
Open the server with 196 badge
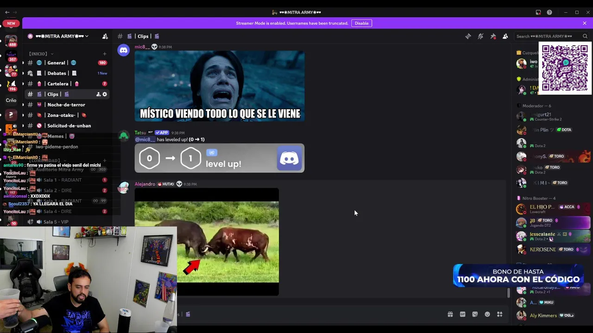coord(11,85)
